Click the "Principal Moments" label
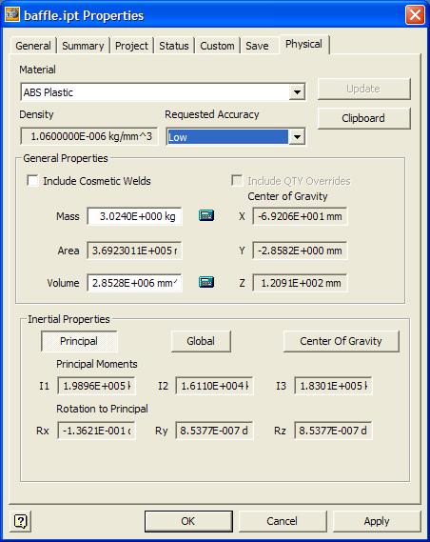Image resolution: width=430 pixels, height=542 pixels. coord(97,364)
